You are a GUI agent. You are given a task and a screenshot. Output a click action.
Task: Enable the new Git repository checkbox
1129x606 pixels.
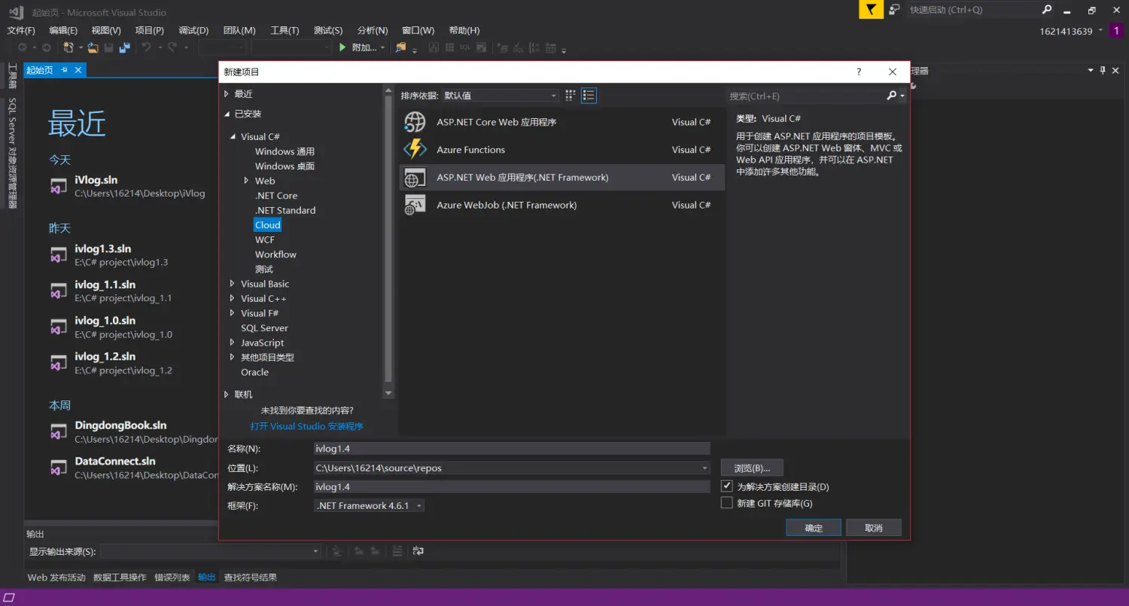pyautogui.click(x=727, y=503)
